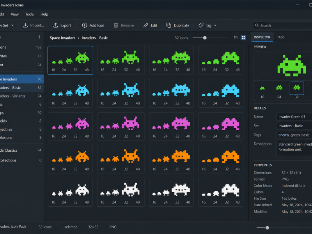Select the third cyan invader icon card
The width and height of the screenshot is (312, 234).
[x=171, y=93]
